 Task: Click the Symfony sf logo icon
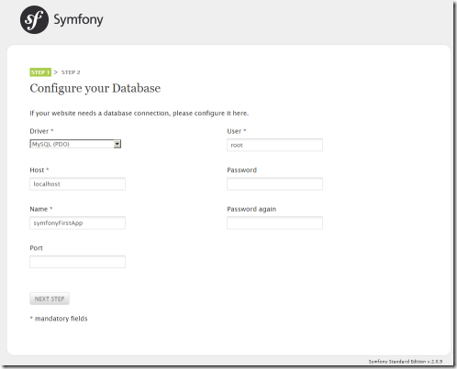pyautogui.click(x=34, y=19)
